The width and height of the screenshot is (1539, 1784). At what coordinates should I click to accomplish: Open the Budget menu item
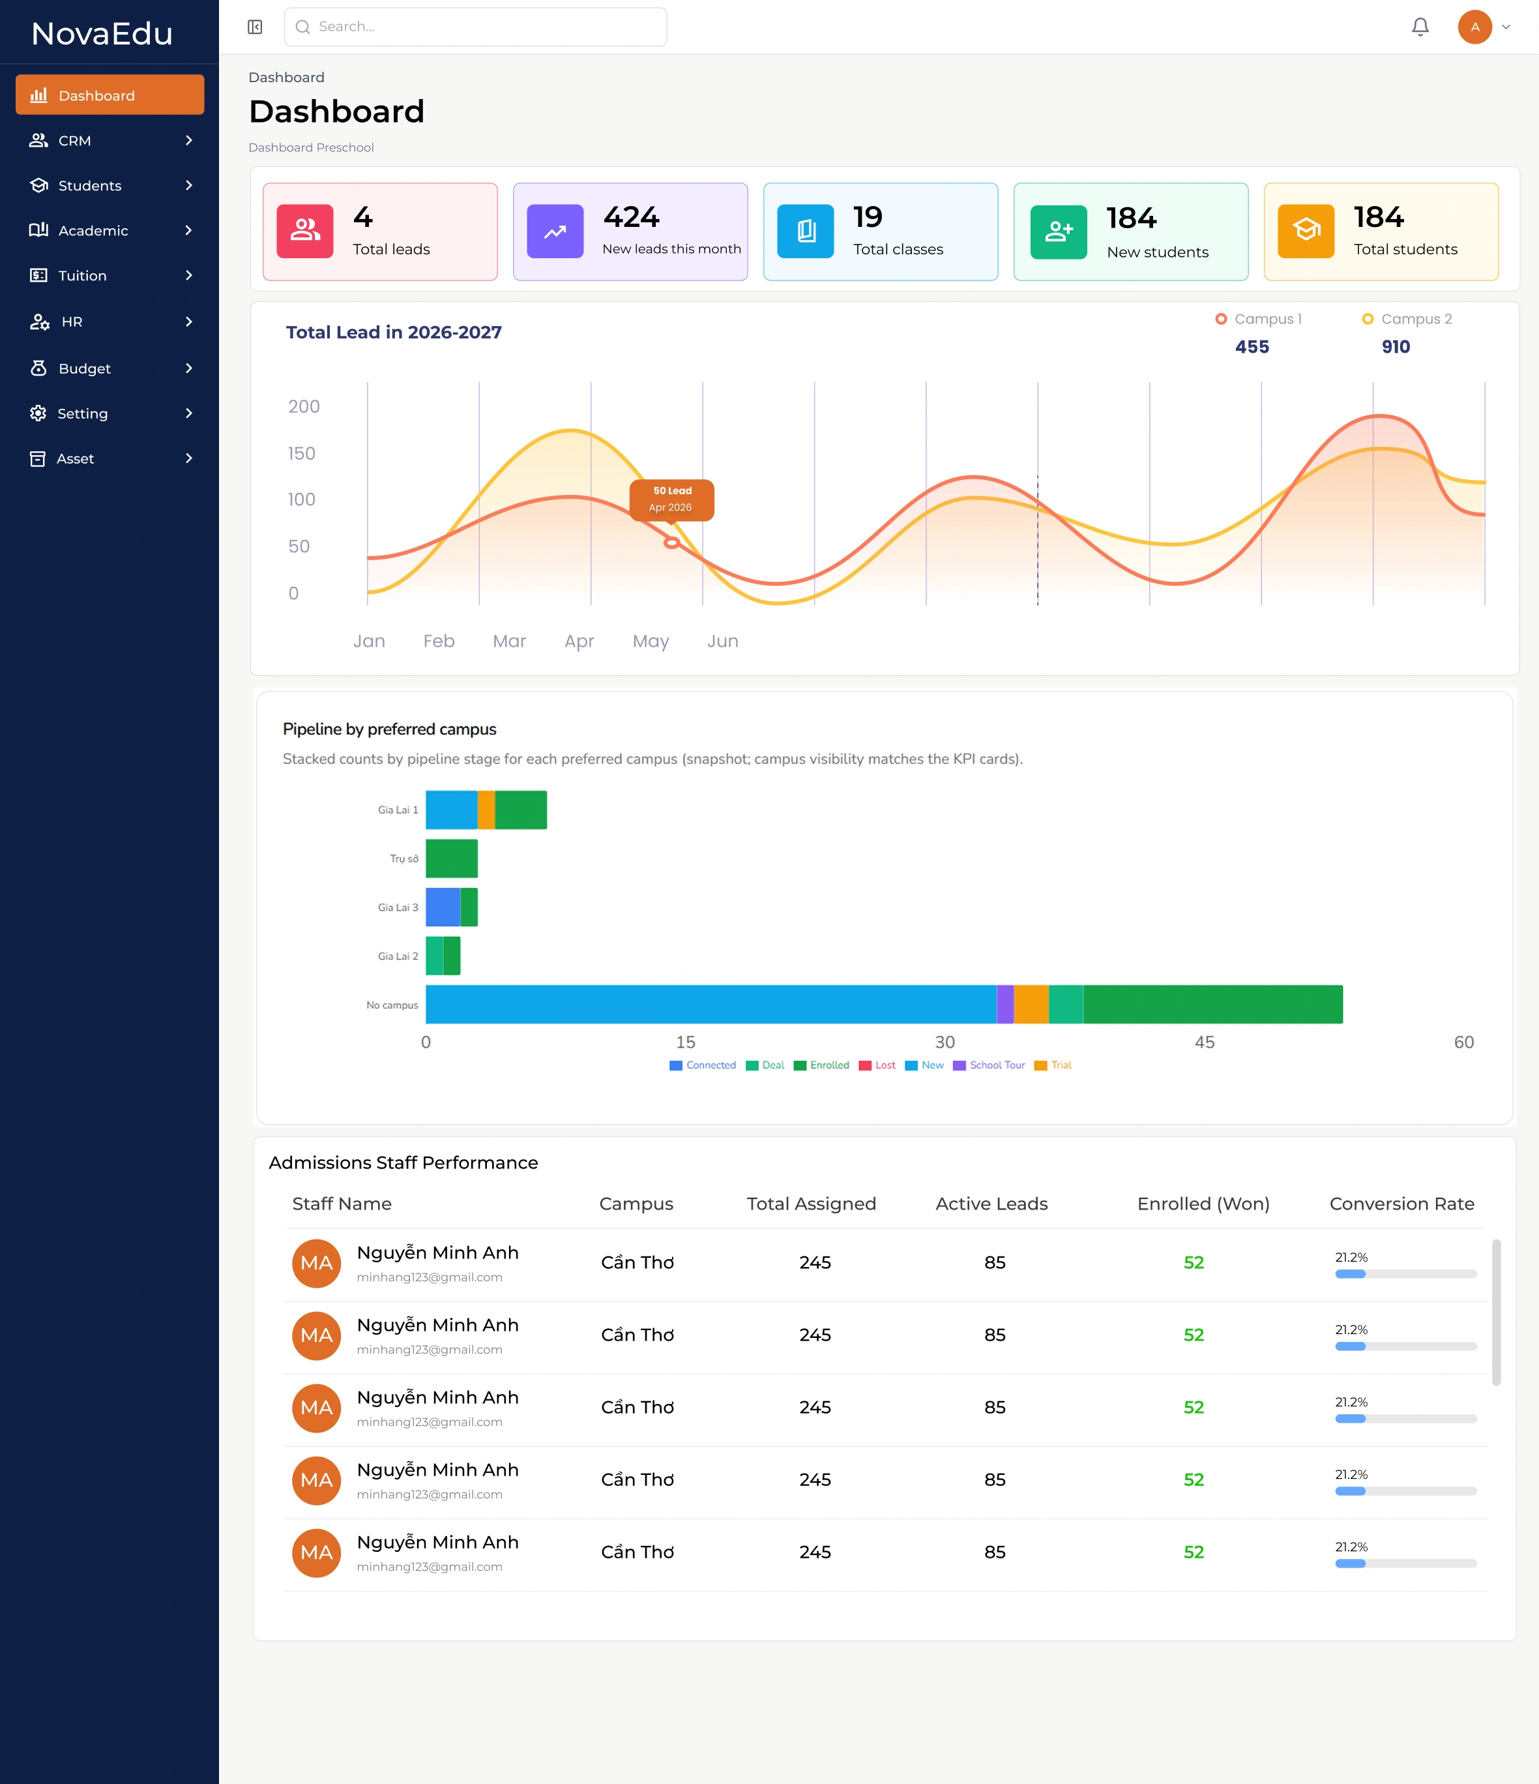click(110, 368)
